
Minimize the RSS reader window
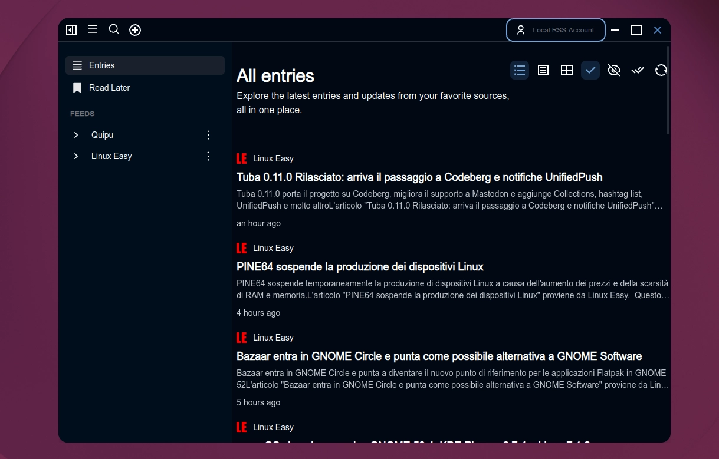[615, 30]
